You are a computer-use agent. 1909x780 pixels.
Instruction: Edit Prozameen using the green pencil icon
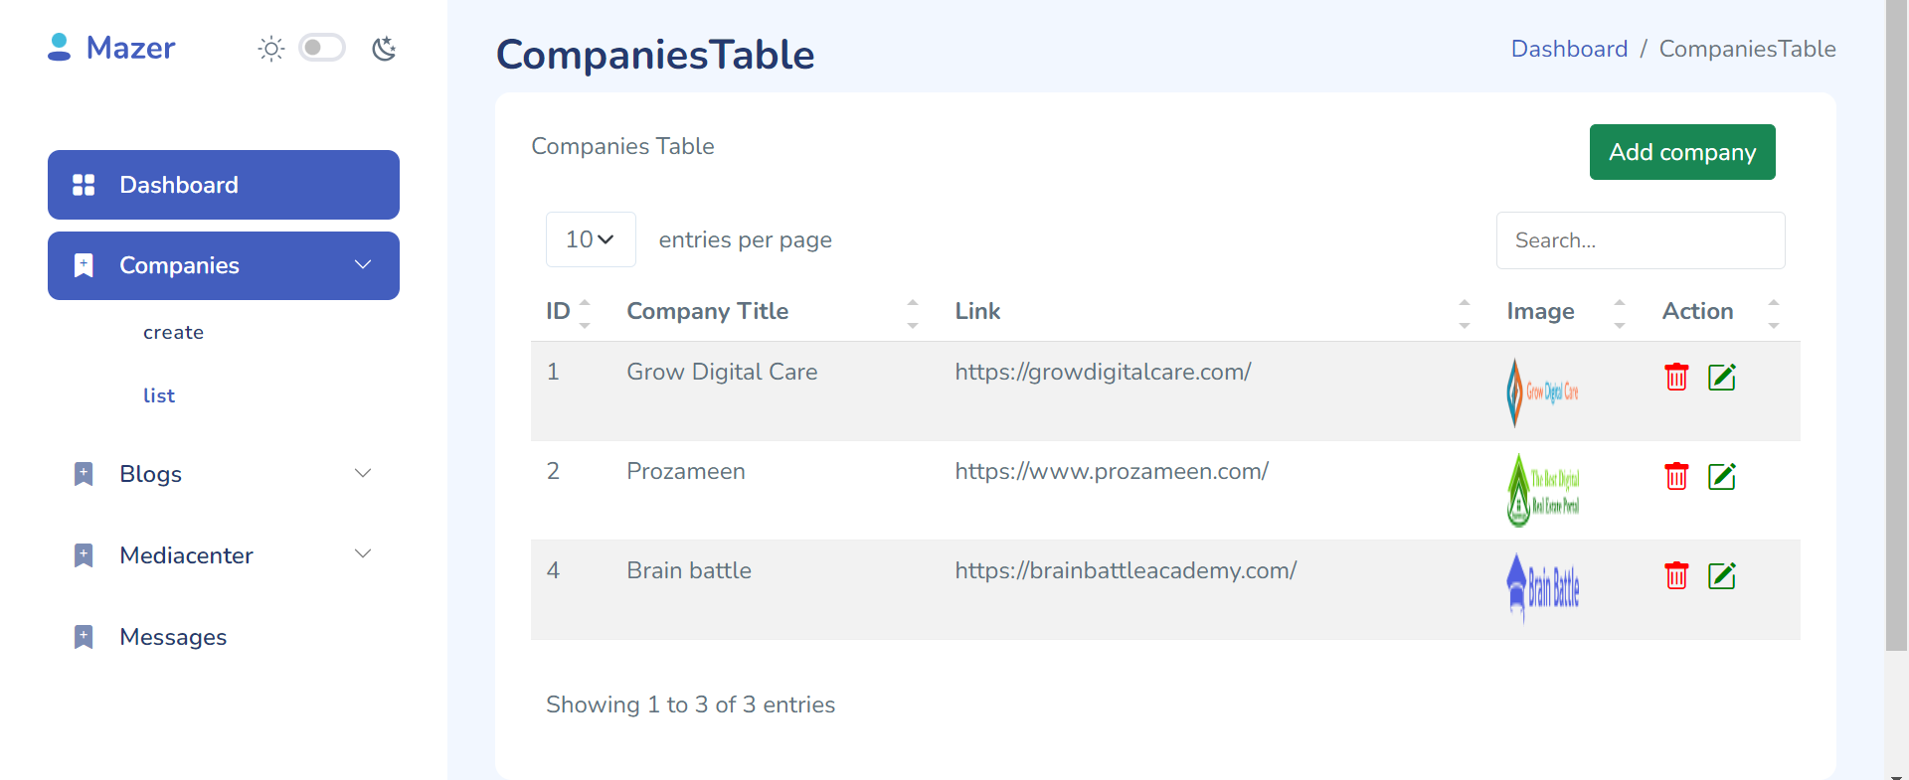tap(1723, 476)
